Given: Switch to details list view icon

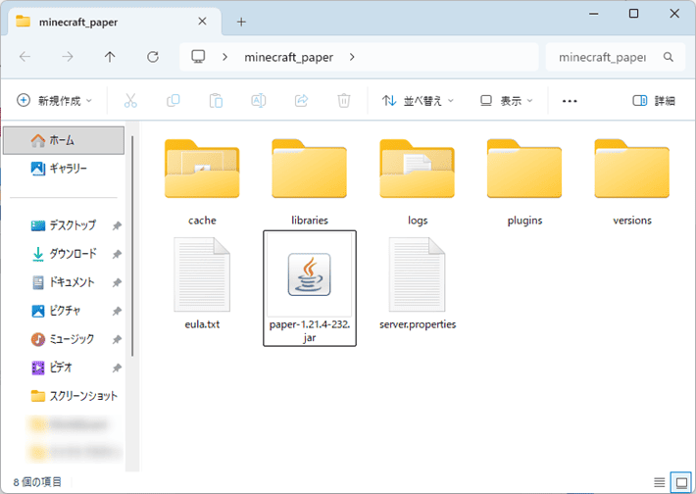Looking at the screenshot, I should tap(659, 482).
